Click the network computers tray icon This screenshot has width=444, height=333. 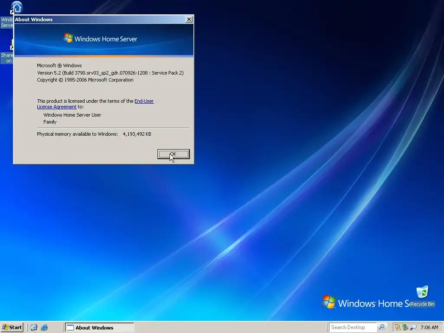coord(405,327)
